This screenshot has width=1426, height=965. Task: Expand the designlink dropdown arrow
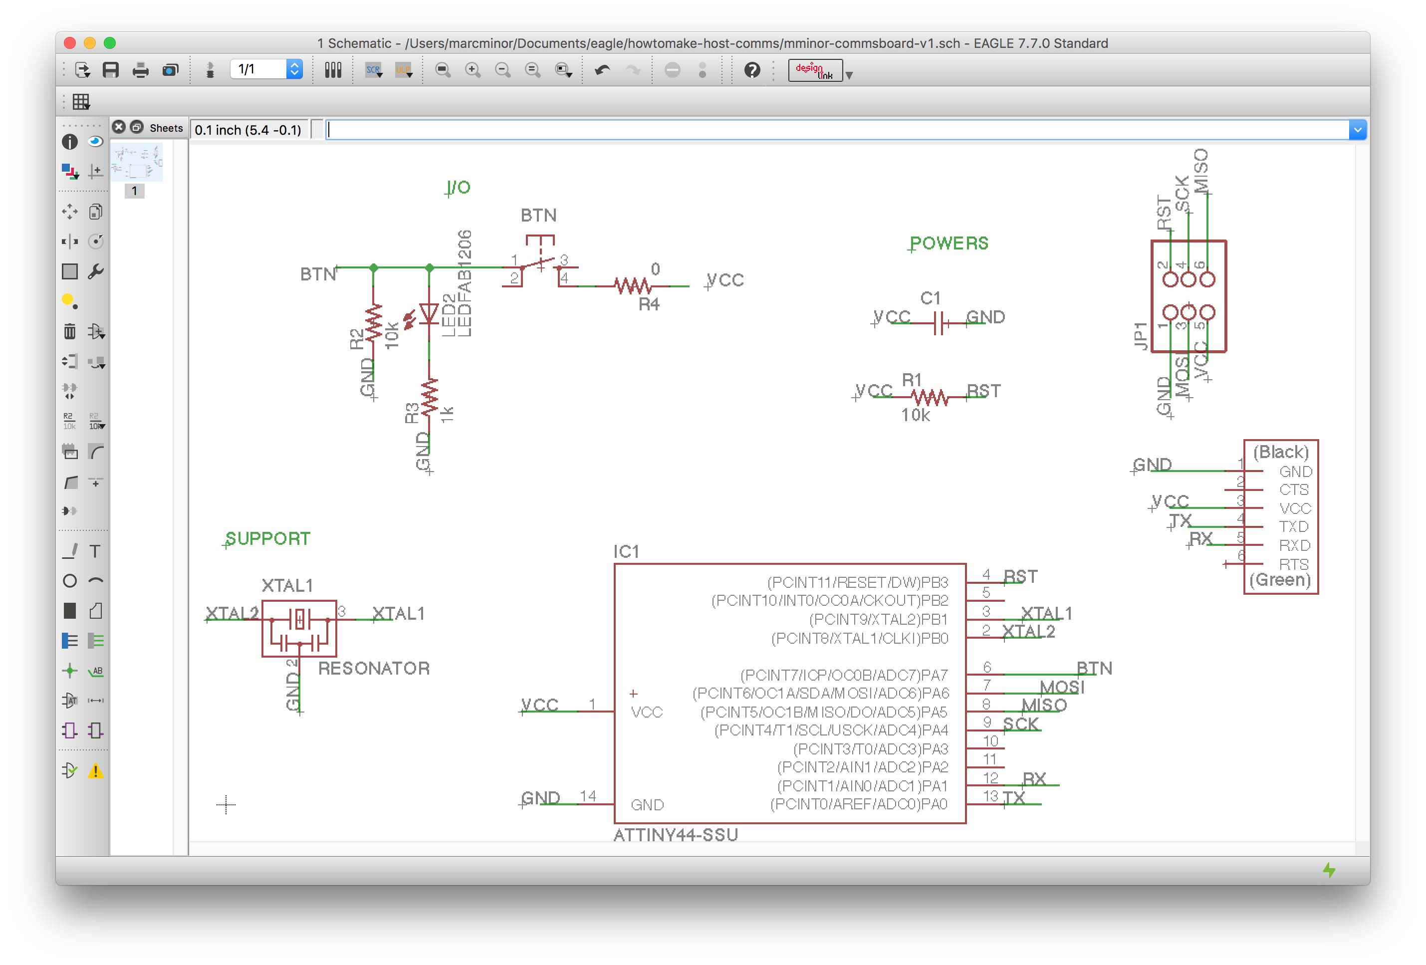pyautogui.click(x=849, y=75)
